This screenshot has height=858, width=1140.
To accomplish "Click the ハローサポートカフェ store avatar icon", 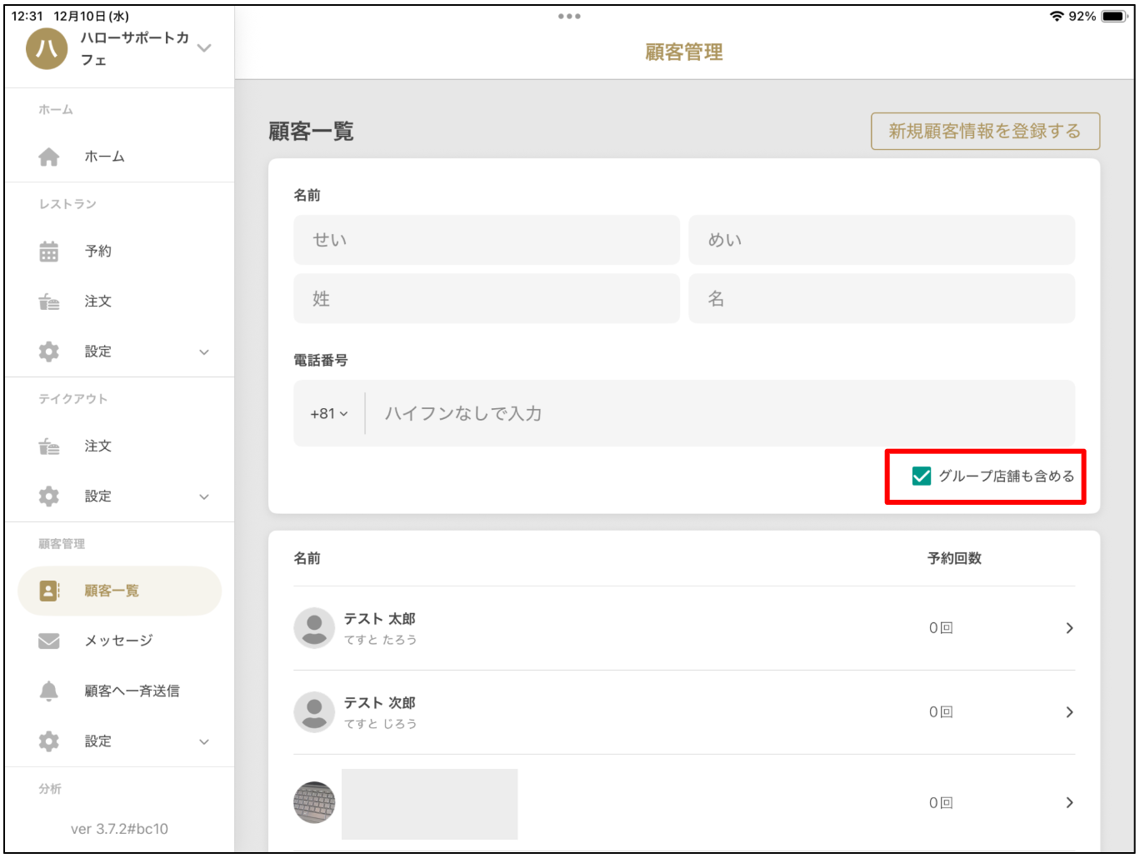I will pos(46,50).
